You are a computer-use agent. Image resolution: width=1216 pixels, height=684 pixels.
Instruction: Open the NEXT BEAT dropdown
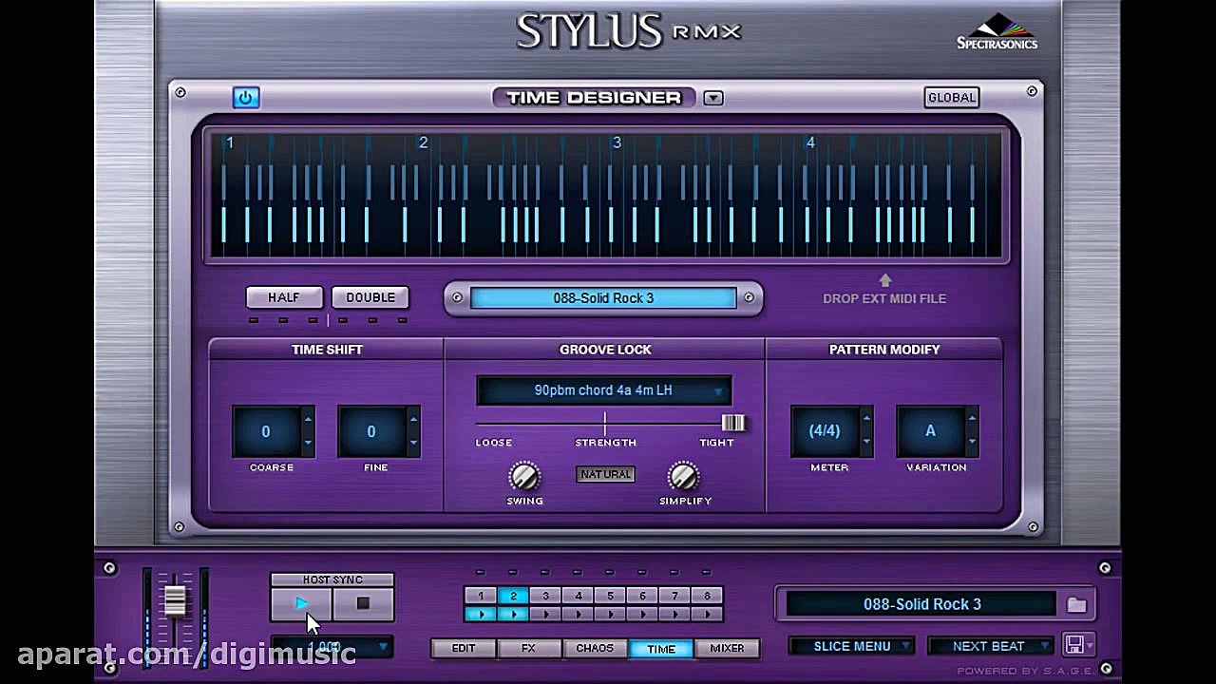(x=991, y=646)
